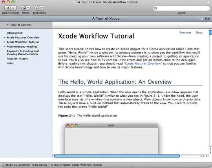Go forward with the Forward arrow button

pyautogui.click(x=13, y=8)
